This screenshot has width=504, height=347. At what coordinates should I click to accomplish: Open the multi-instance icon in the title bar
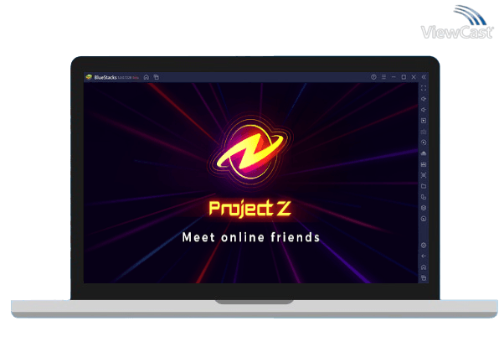157,77
